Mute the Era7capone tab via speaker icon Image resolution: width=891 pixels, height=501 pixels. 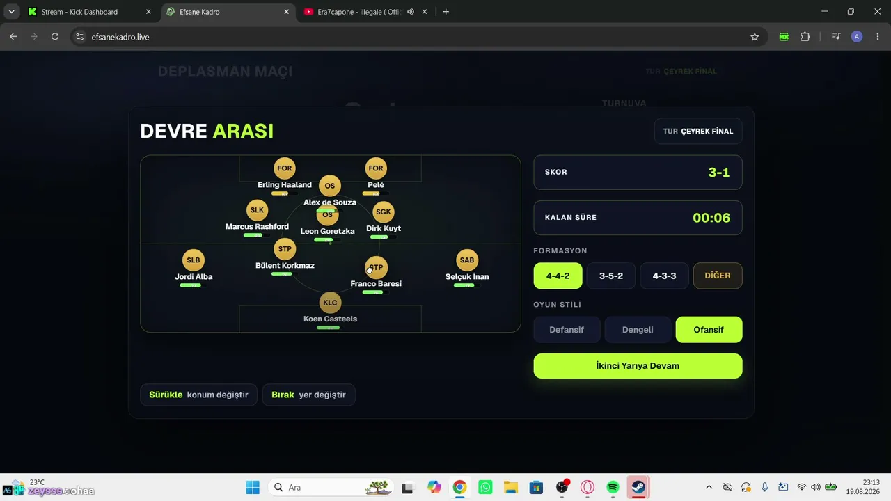tap(411, 12)
